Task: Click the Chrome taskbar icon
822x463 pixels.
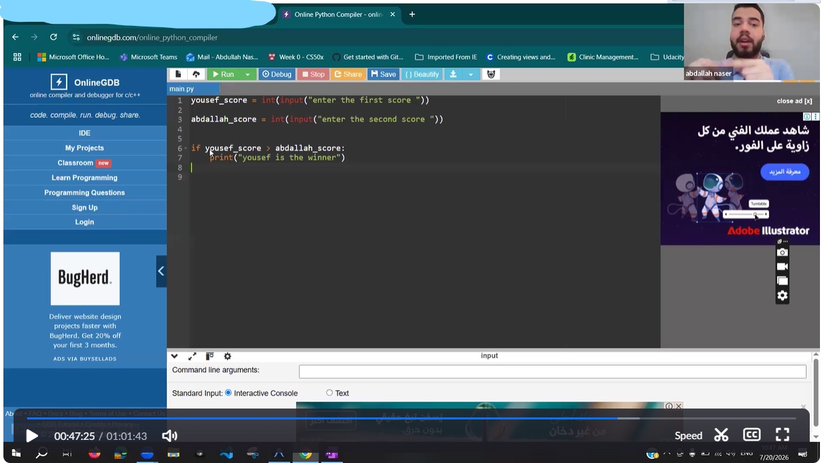Action: click(x=306, y=454)
